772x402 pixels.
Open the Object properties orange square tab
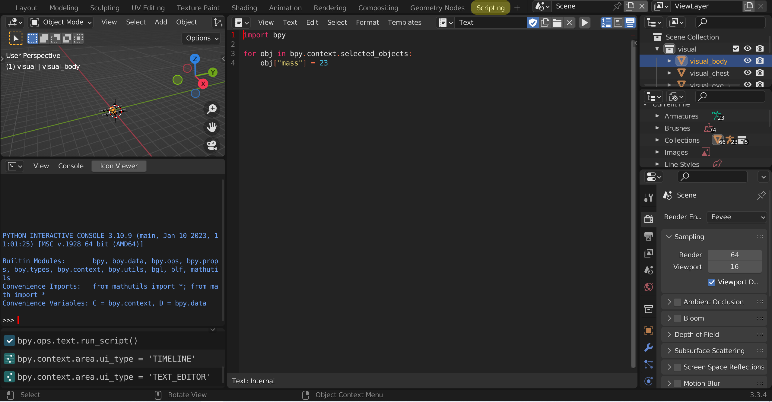click(x=648, y=331)
